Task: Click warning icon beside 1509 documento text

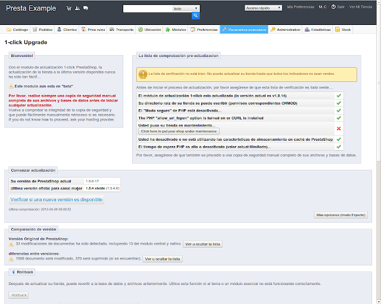Action: [11, 259]
